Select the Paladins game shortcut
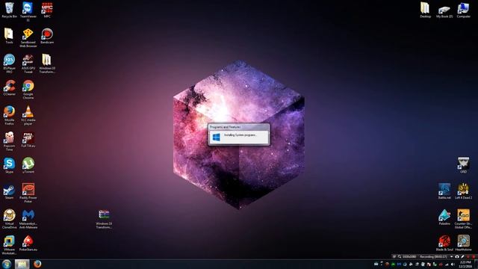Screen dimensions: 478x269 click(444, 217)
